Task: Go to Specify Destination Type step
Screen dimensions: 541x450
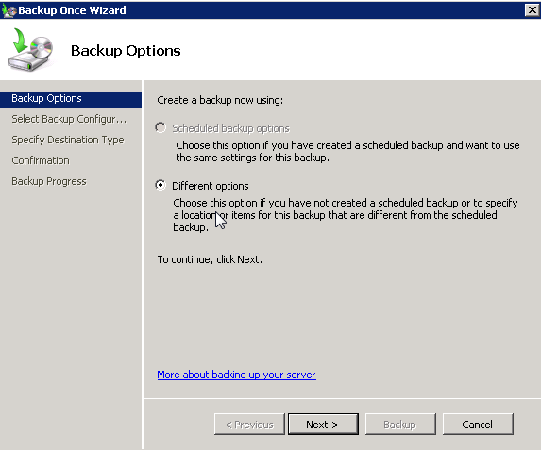Action: (68, 140)
